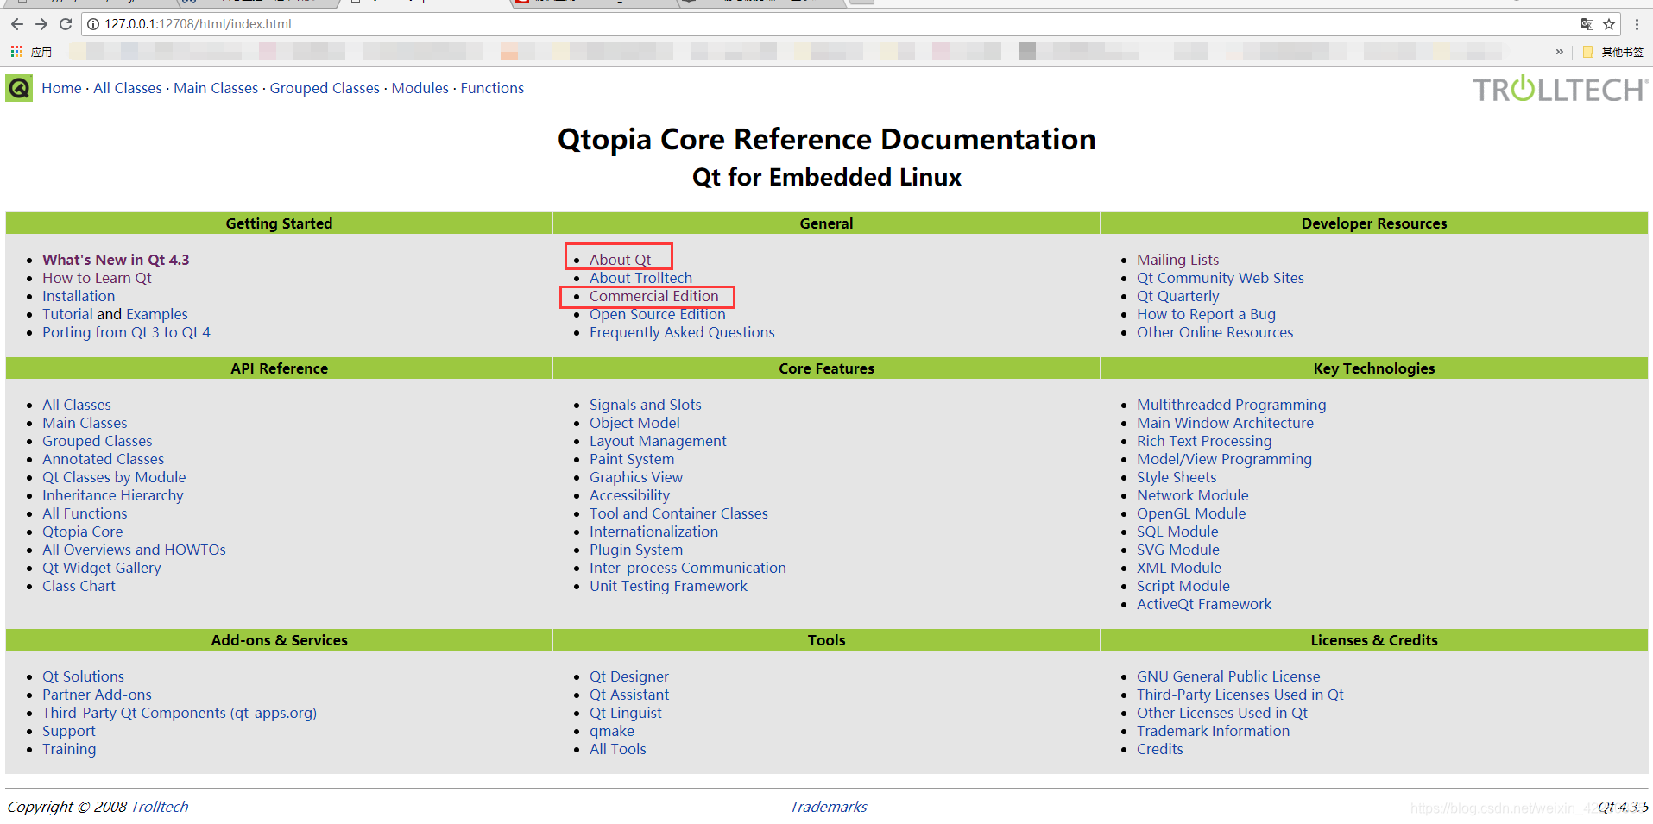
Task: Click the Trolltech logo at top right
Action: (x=1560, y=89)
